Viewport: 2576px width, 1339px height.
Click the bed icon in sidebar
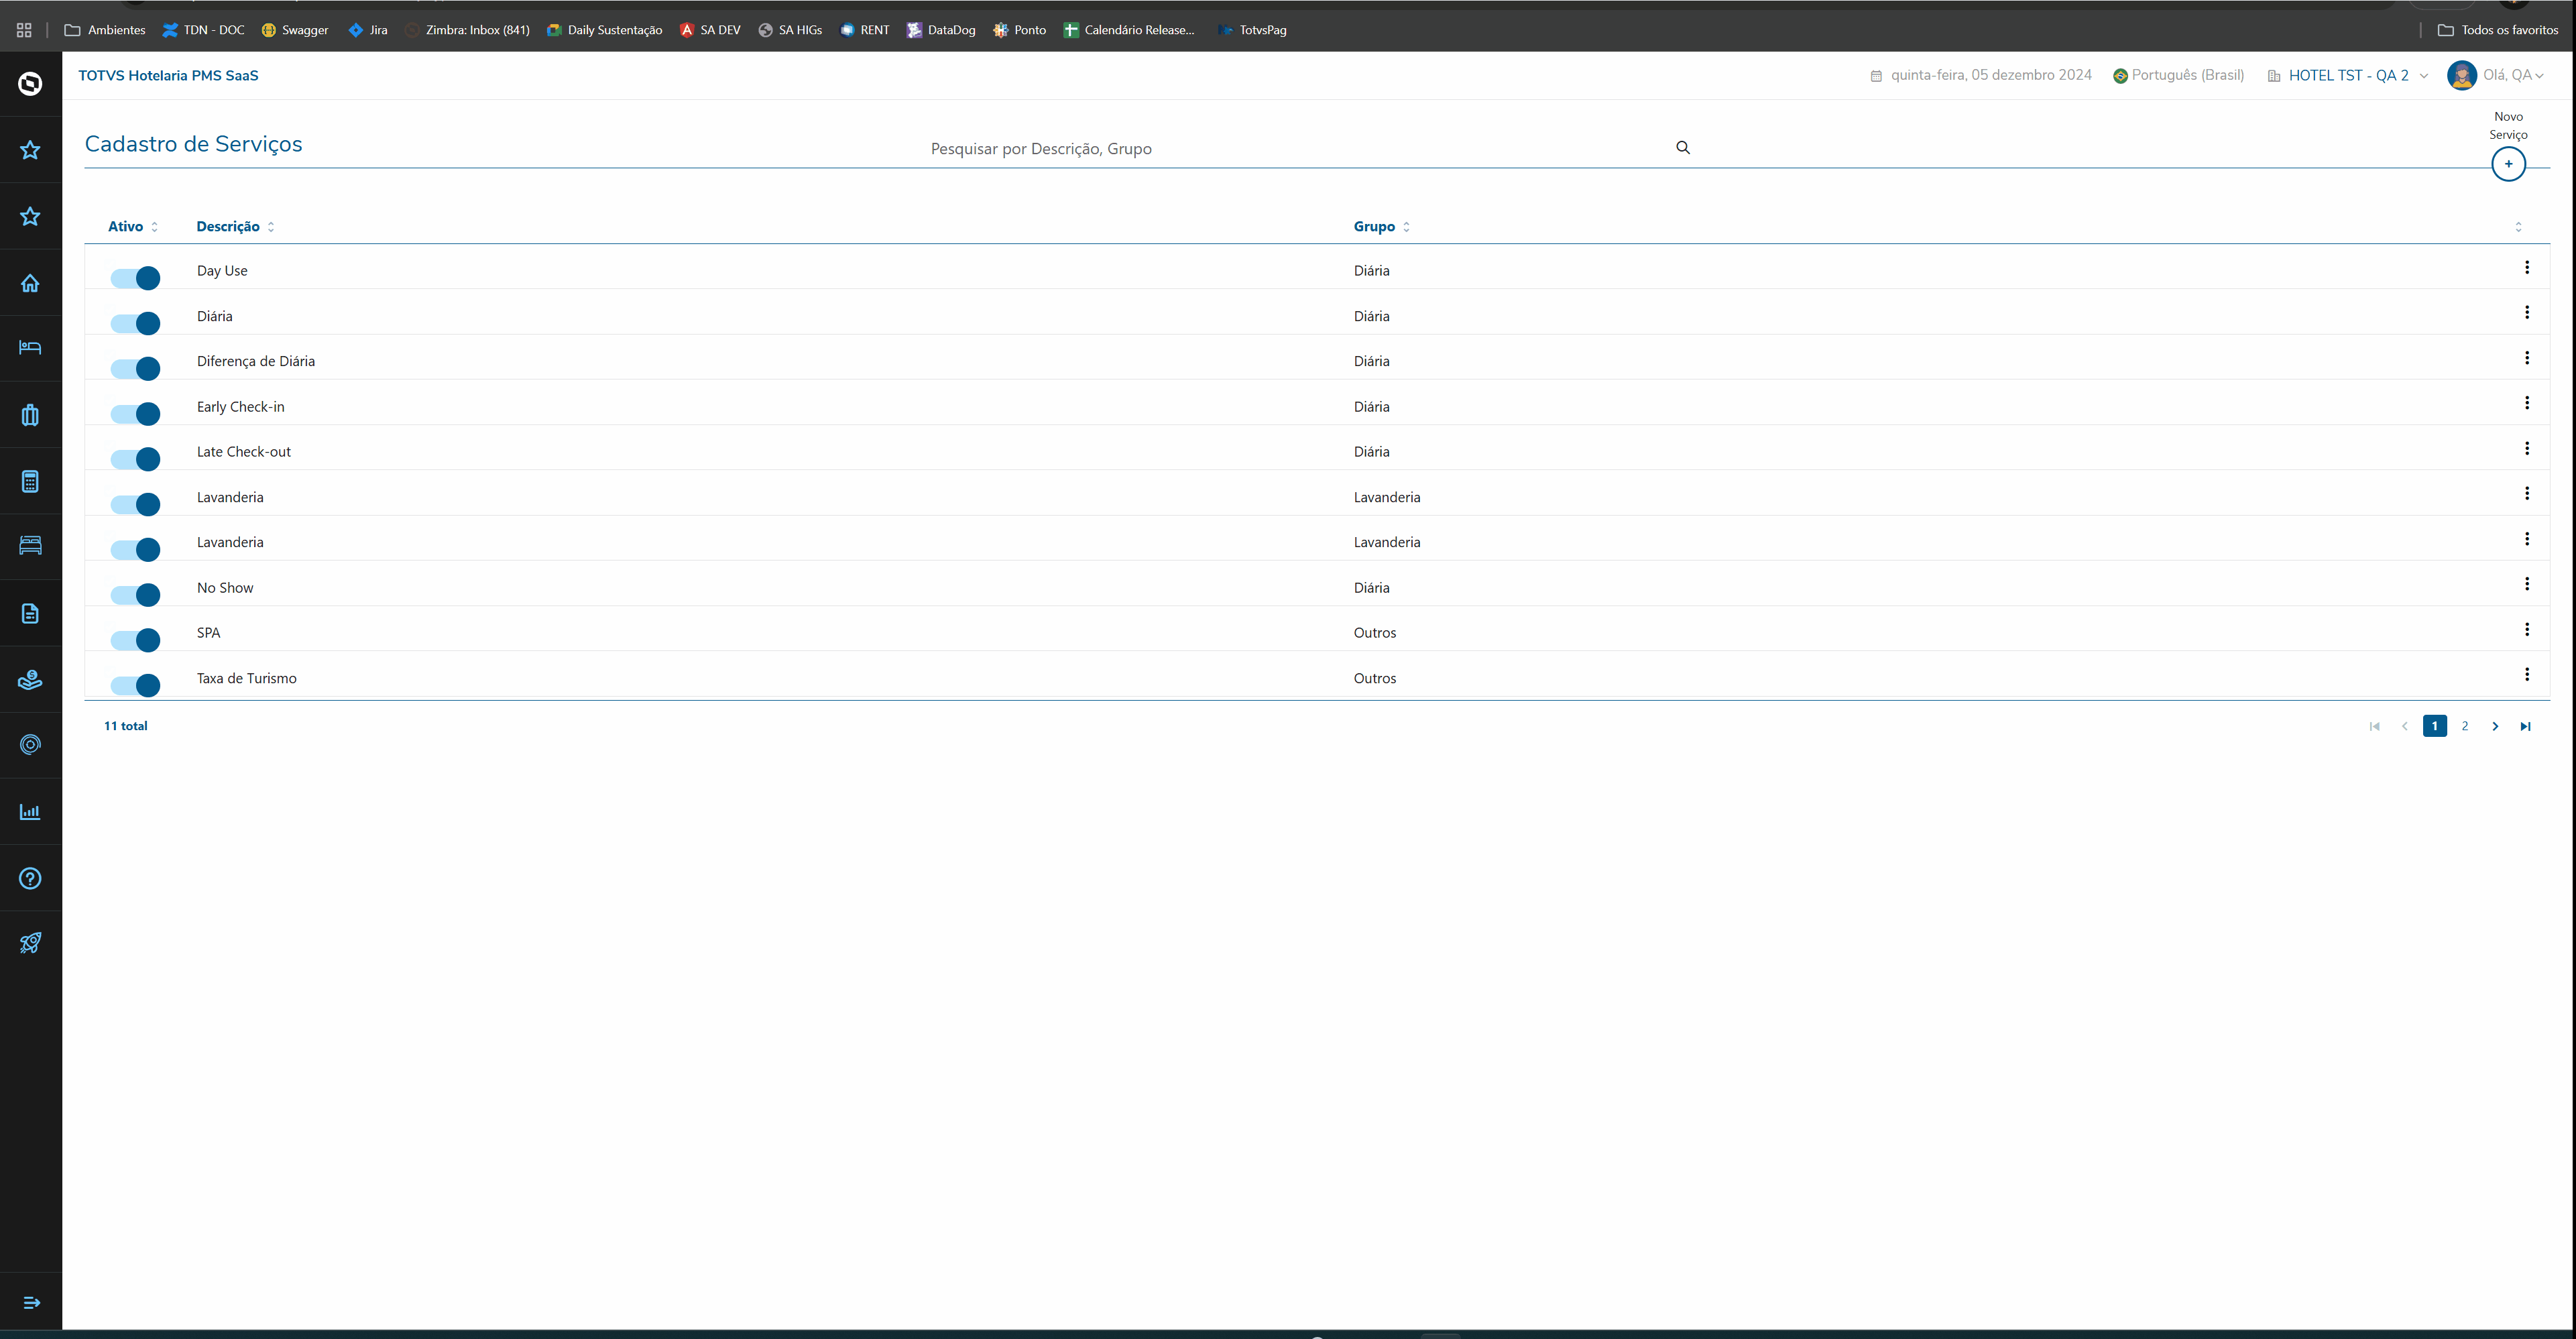click(x=30, y=348)
